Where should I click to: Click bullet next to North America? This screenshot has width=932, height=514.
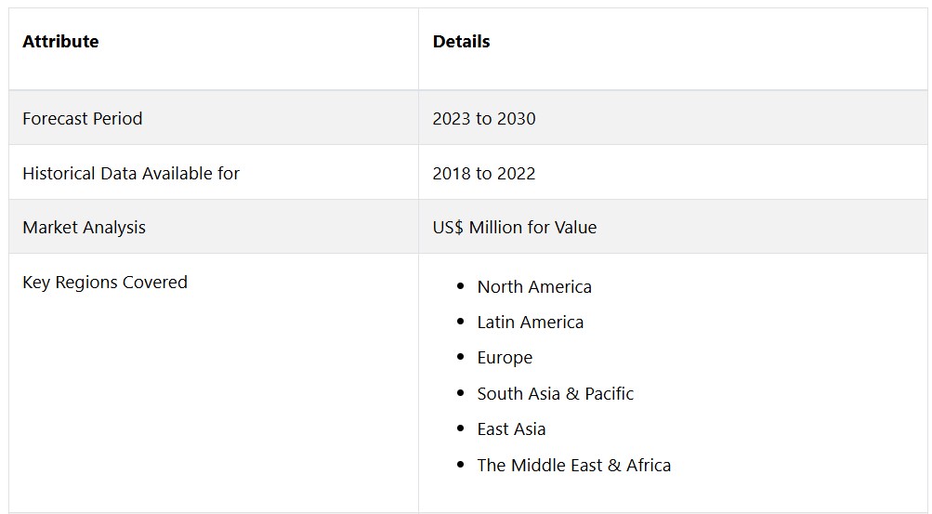coord(461,286)
